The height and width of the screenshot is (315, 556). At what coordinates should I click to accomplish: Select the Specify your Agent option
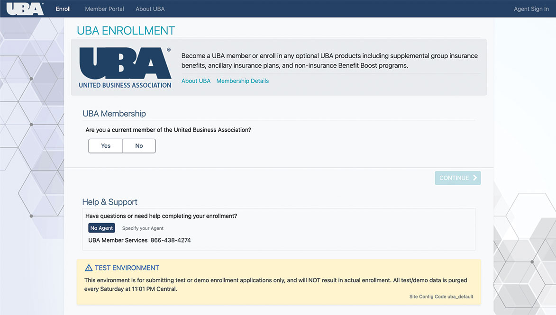pyautogui.click(x=143, y=228)
